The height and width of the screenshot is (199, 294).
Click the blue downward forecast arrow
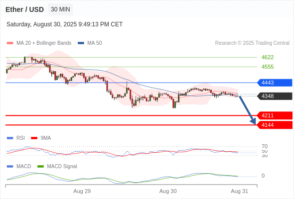pos(247,110)
